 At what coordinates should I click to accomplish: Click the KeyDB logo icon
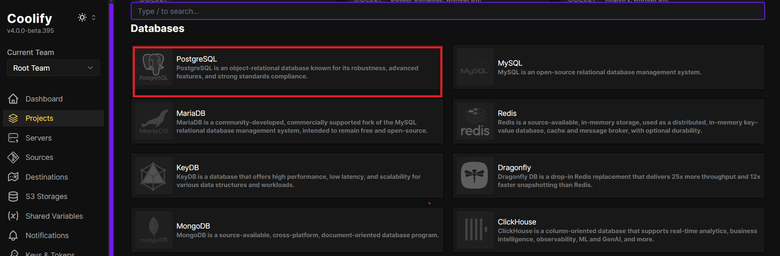(x=154, y=175)
